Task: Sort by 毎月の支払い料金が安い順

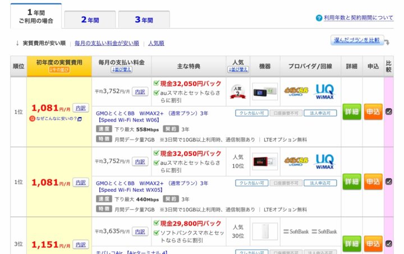Action: click(107, 43)
